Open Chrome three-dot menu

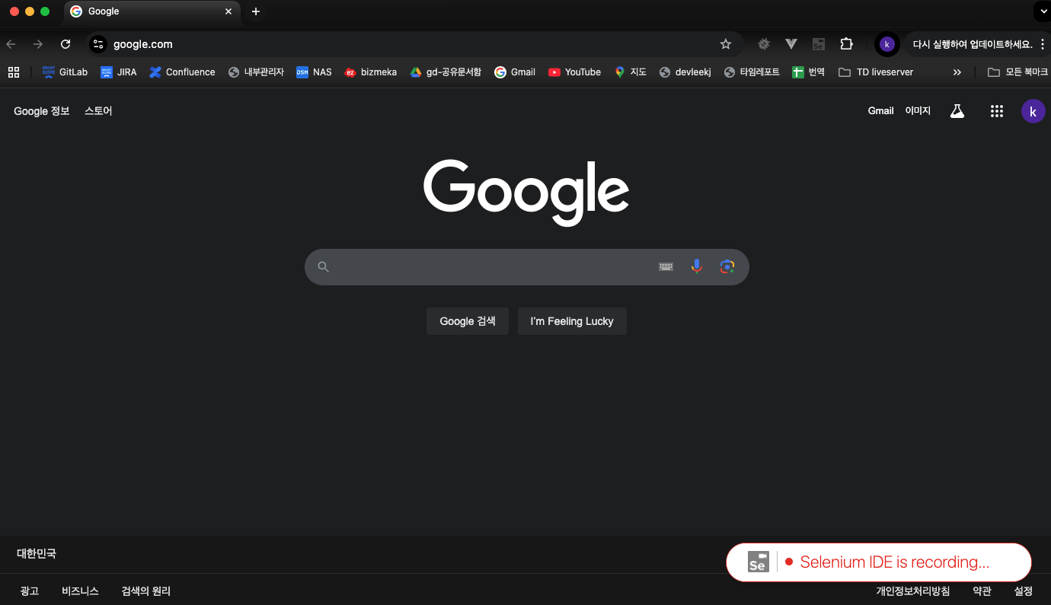(x=1043, y=44)
